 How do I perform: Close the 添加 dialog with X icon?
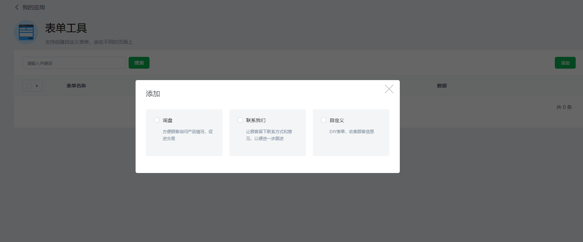coord(389,89)
